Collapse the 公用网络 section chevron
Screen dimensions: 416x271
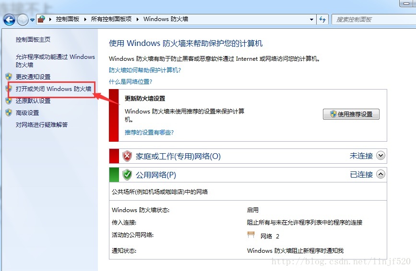(x=380, y=174)
